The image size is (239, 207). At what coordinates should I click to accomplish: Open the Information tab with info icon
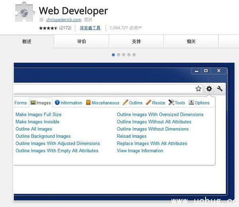tap(69, 103)
